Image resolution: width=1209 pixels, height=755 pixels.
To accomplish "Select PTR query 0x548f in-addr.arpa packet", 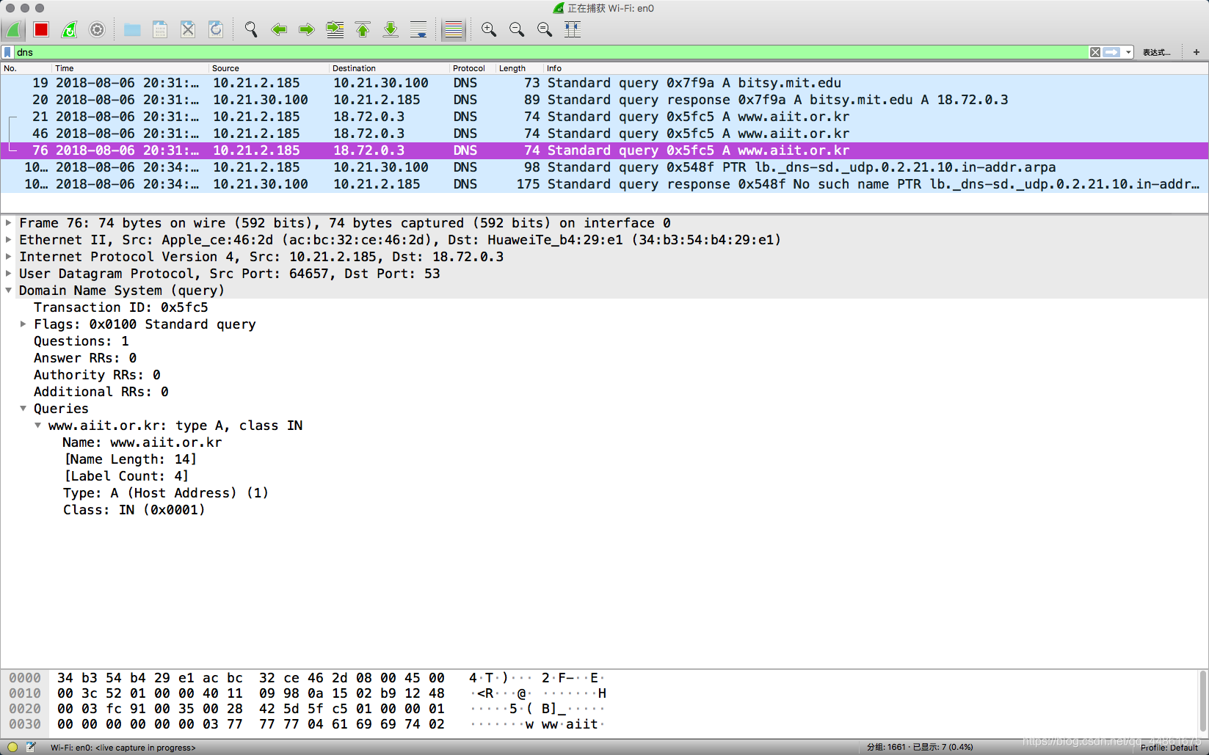I will [604, 167].
